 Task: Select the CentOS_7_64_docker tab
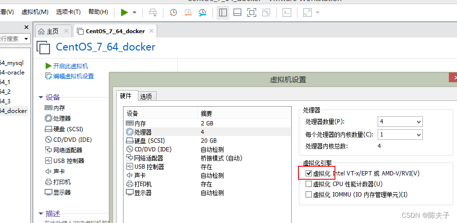click(115, 31)
